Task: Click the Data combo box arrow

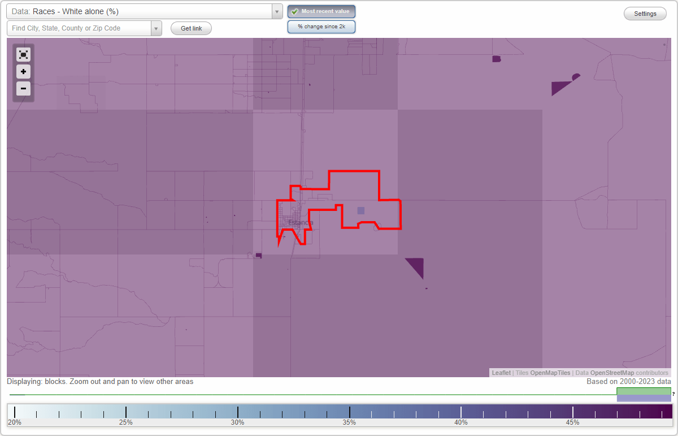Action: [276, 11]
